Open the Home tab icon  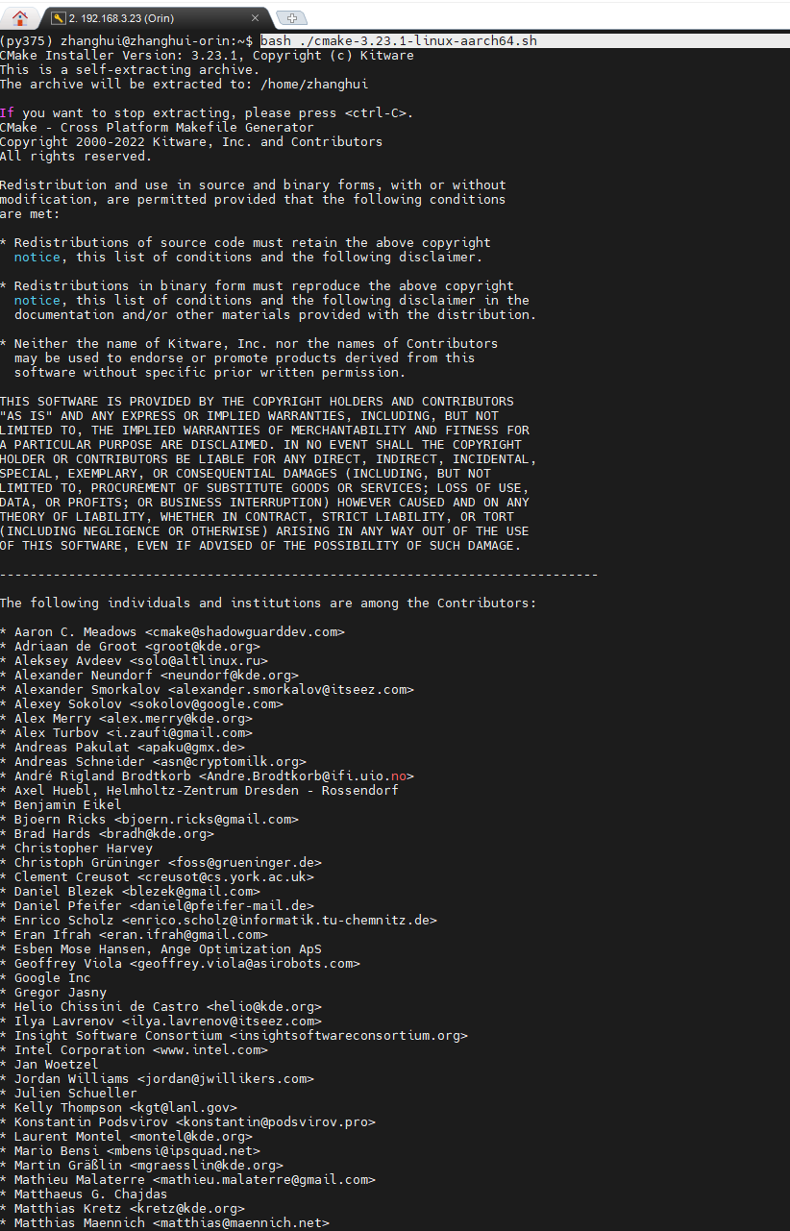point(19,18)
